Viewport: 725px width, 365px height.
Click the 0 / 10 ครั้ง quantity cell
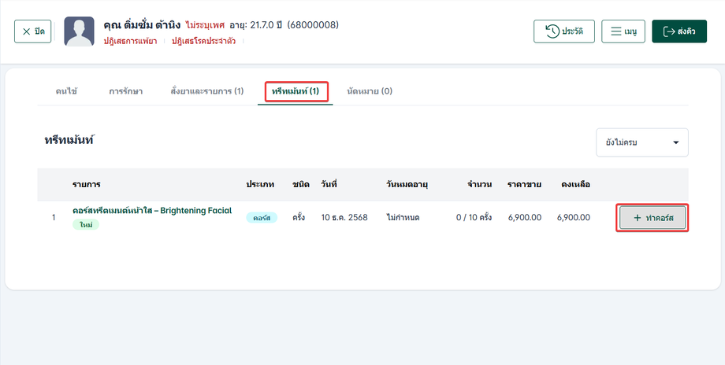(x=474, y=217)
